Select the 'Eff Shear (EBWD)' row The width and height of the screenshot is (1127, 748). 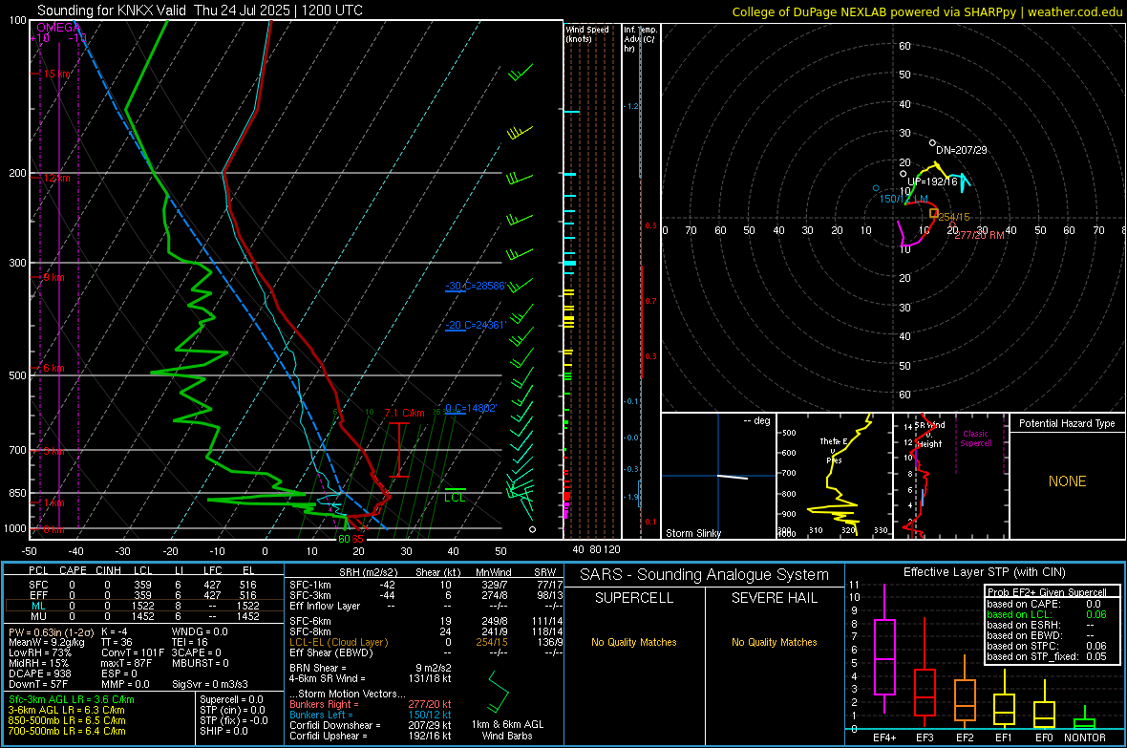pyautogui.click(x=426, y=652)
